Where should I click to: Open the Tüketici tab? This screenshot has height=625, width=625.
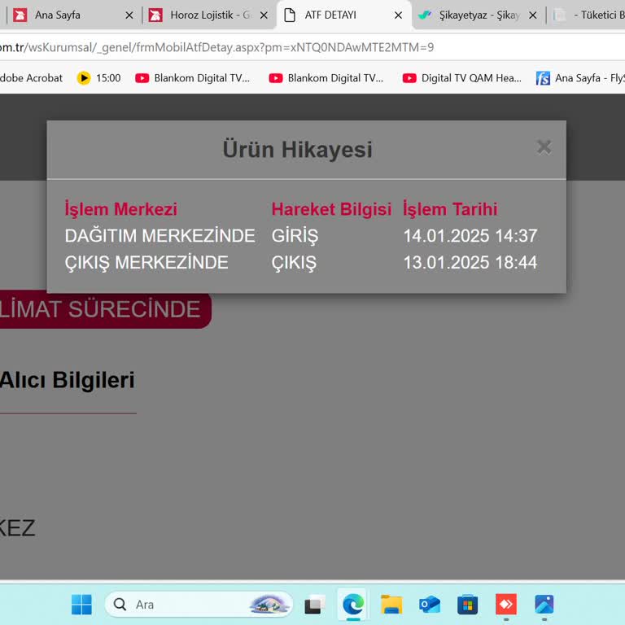click(x=588, y=15)
